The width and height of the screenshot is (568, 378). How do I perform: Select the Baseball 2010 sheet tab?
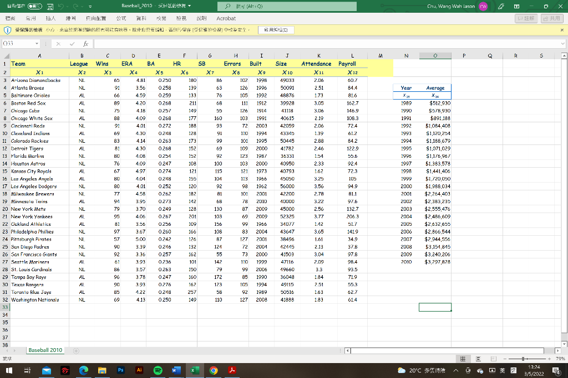(45, 350)
